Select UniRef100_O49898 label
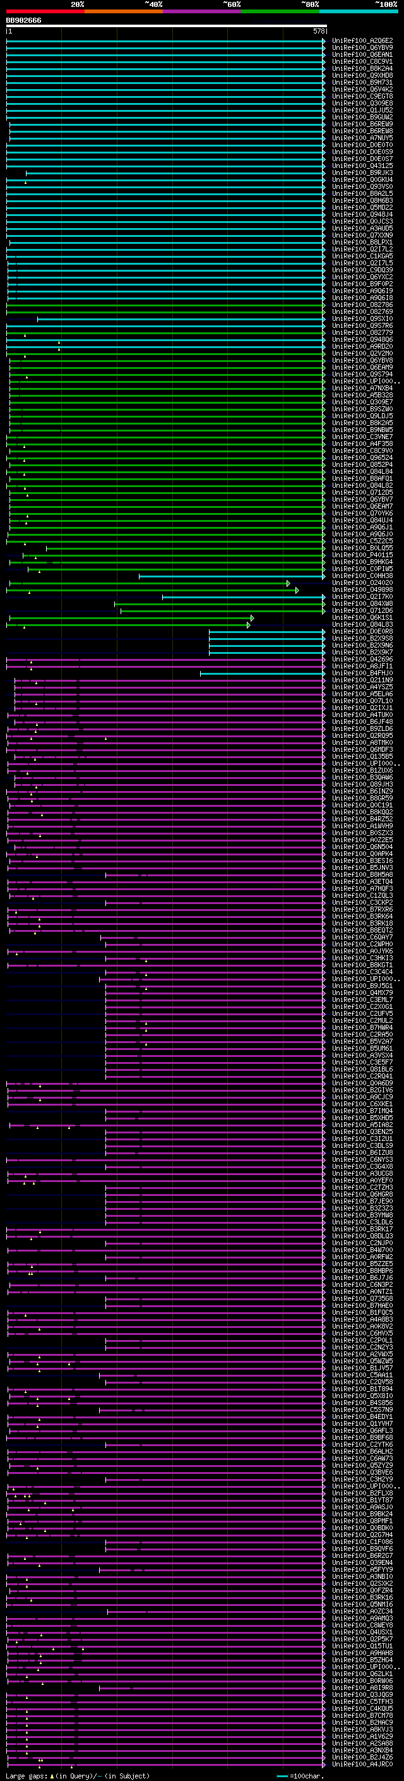Image resolution: width=404 pixels, height=1781 pixels. [362, 589]
